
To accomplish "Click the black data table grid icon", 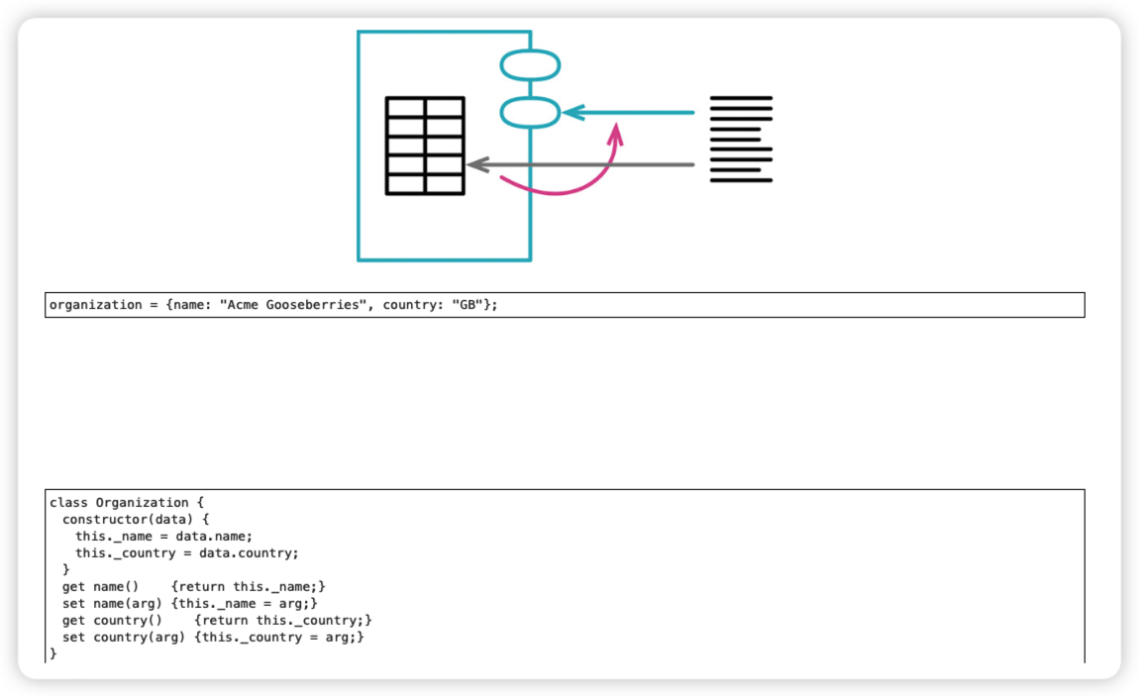I will pyautogui.click(x=425, y=146).
